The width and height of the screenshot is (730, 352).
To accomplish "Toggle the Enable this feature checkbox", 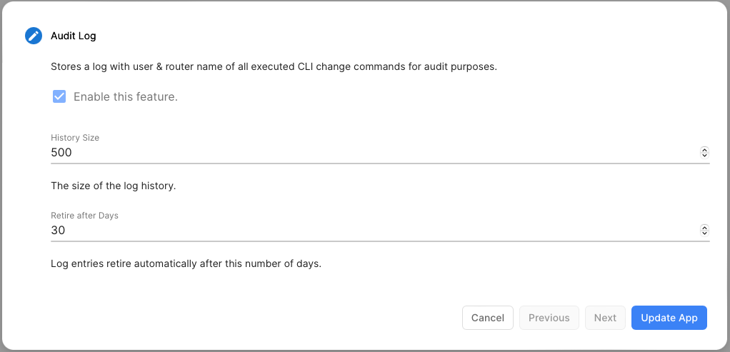I will click(59, 96).
